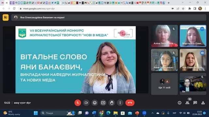Open the Windows Start menu
The height and width of the screenshot is (117, 209).
(x=36, y=113)
